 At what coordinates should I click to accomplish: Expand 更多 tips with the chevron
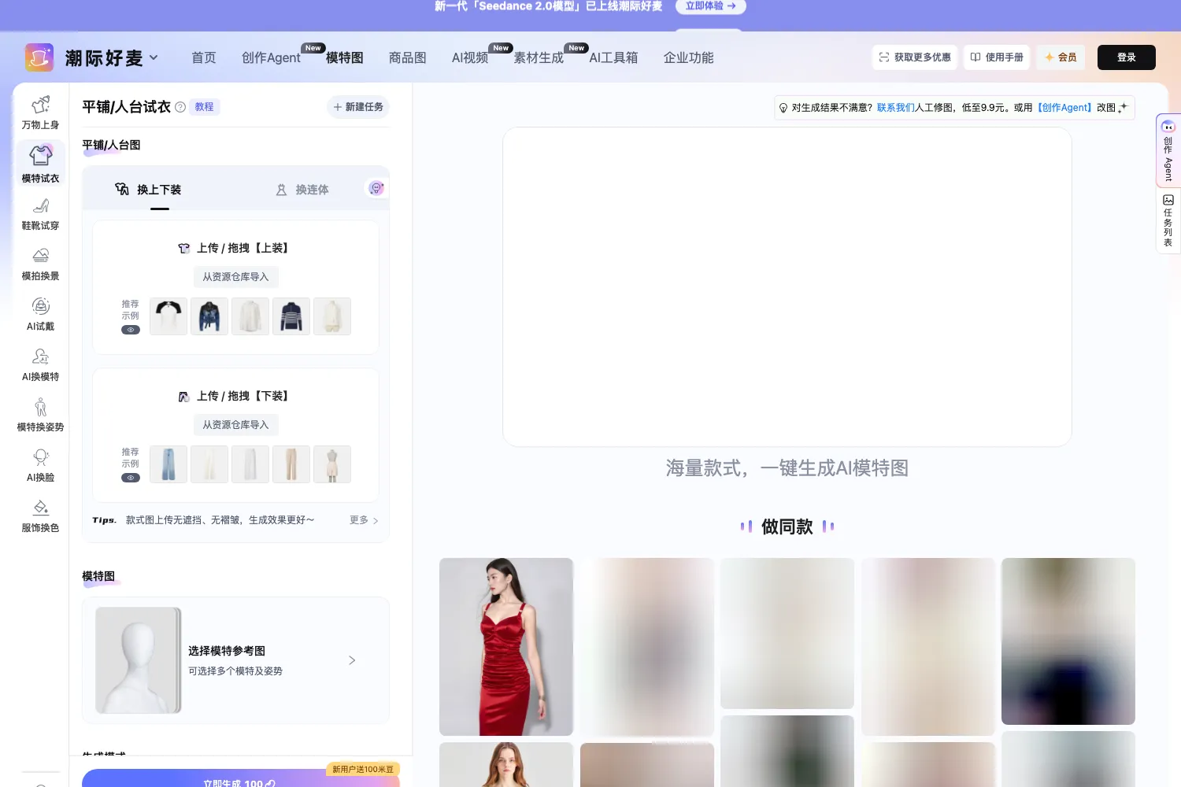pyautogui.click(x=364, y=520)
